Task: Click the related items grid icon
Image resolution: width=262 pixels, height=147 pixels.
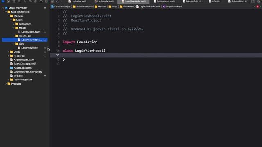Action: (x=52, y=1)
